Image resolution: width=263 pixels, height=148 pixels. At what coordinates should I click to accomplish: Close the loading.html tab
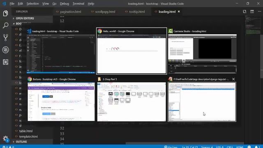pos(179,12)
